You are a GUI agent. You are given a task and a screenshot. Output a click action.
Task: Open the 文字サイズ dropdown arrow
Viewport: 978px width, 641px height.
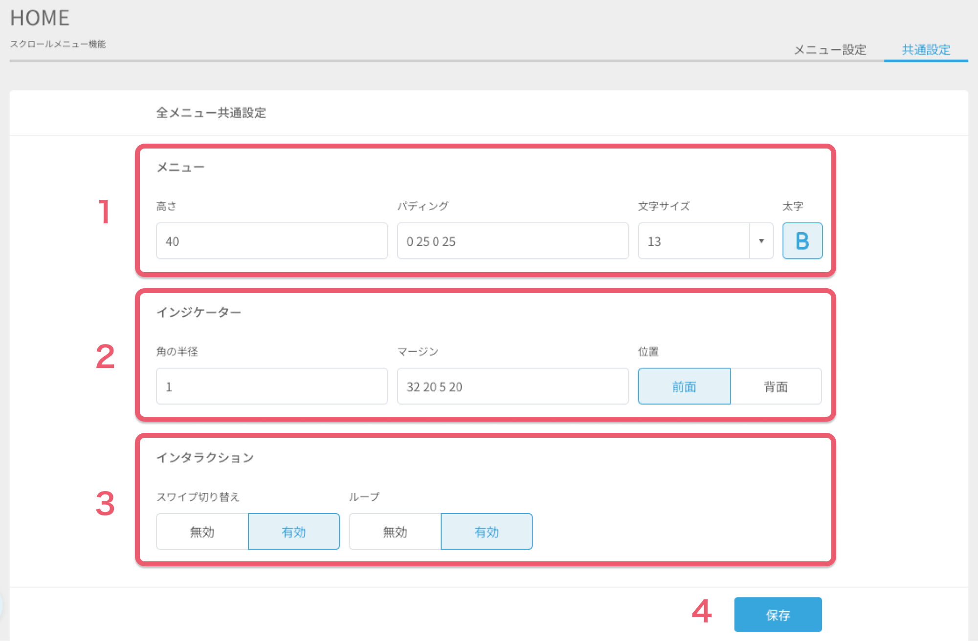pyautogui.click(x=761, y=241)
